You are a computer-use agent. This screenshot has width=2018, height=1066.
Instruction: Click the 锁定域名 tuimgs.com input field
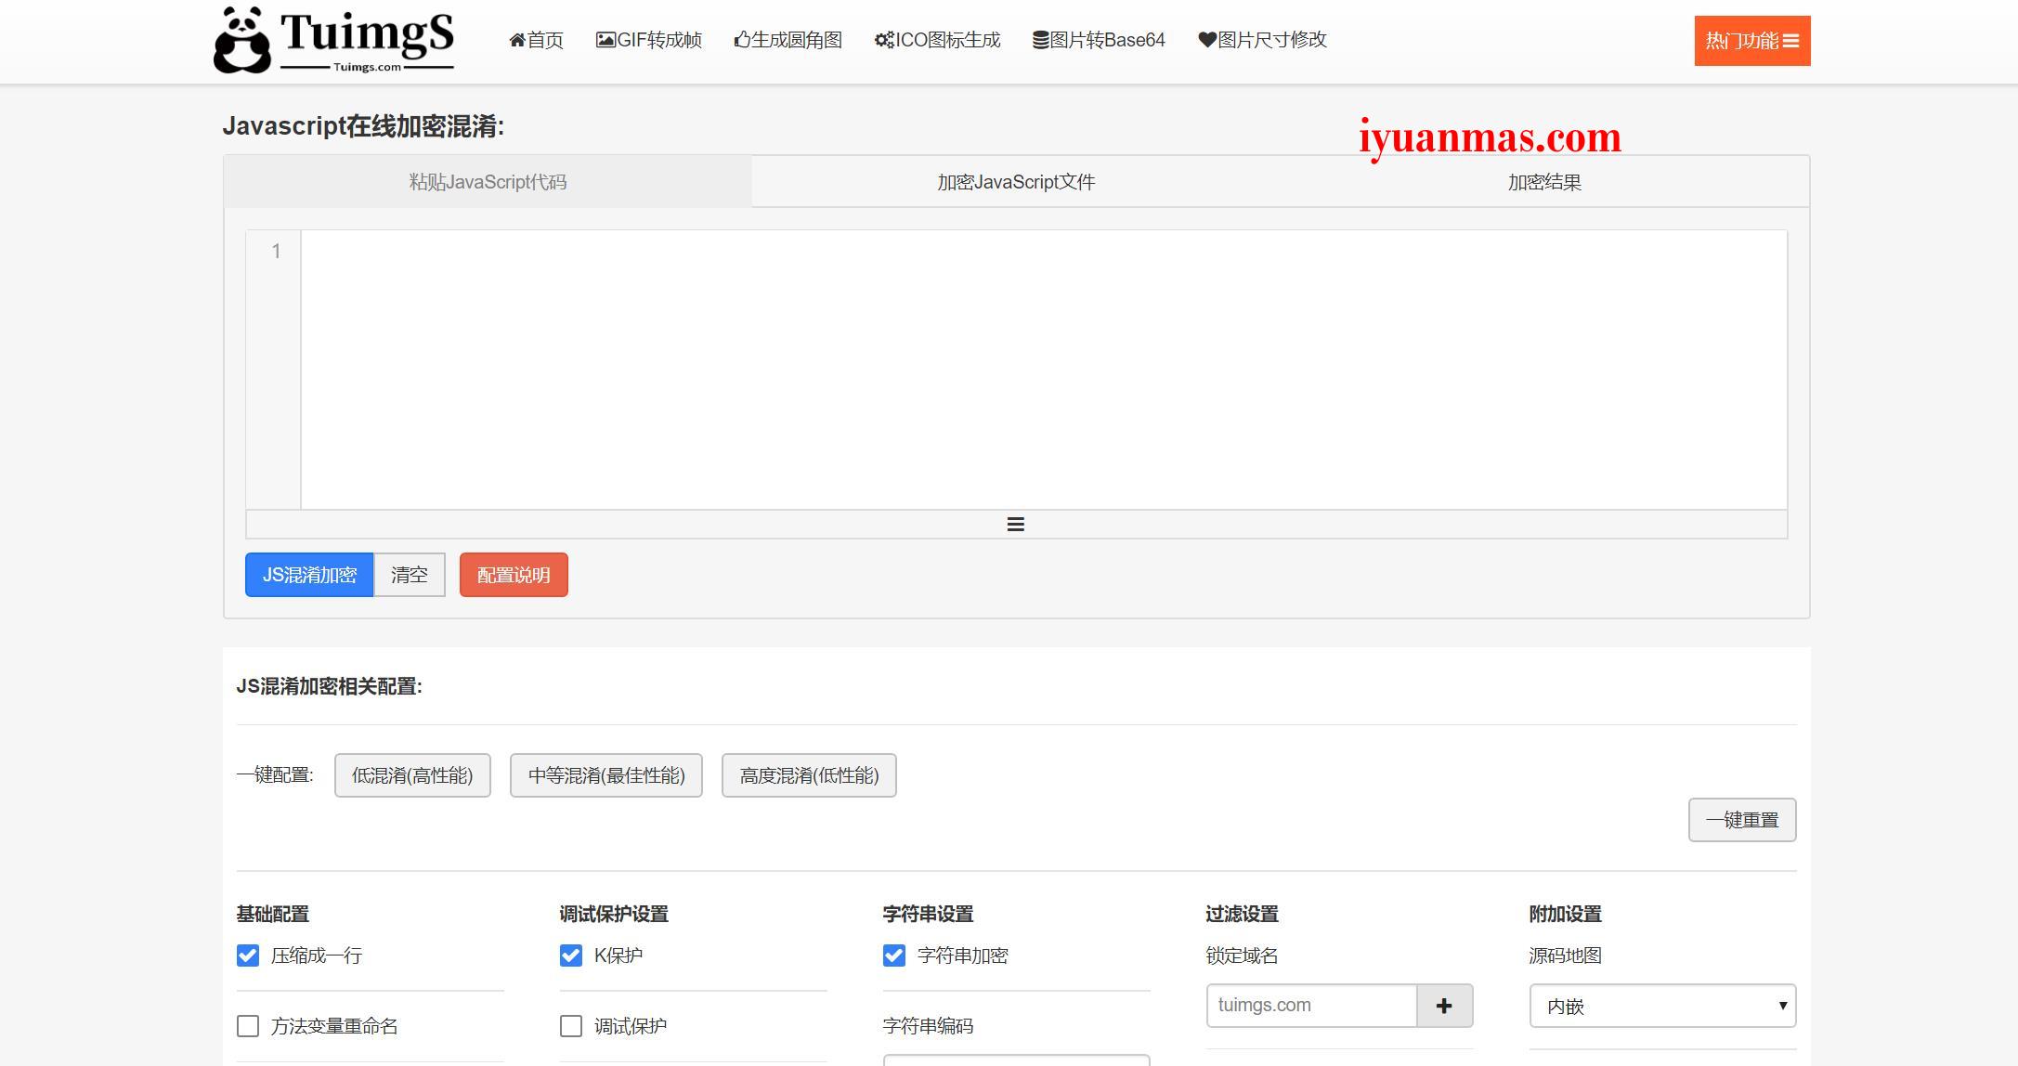tap(1311, 1006)
